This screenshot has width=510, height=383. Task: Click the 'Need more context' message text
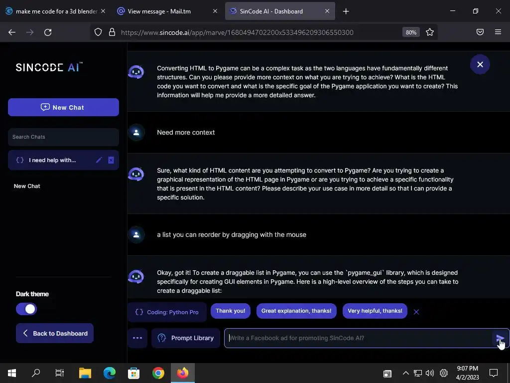[186, 133]
